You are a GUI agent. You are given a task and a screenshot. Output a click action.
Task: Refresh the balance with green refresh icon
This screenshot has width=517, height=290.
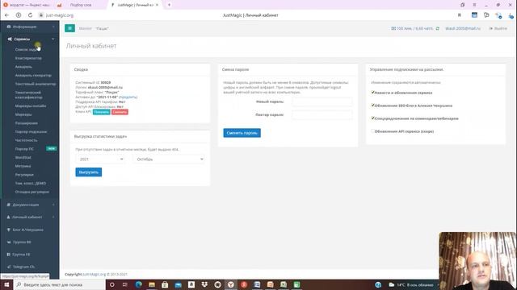438,29
